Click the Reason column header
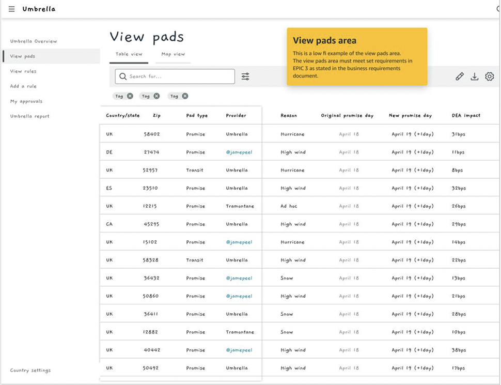The image size is (501, 385). 289,115
